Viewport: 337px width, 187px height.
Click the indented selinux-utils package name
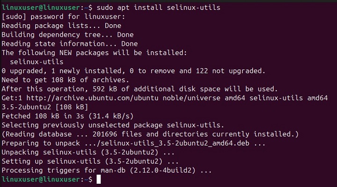pos(36,61)
